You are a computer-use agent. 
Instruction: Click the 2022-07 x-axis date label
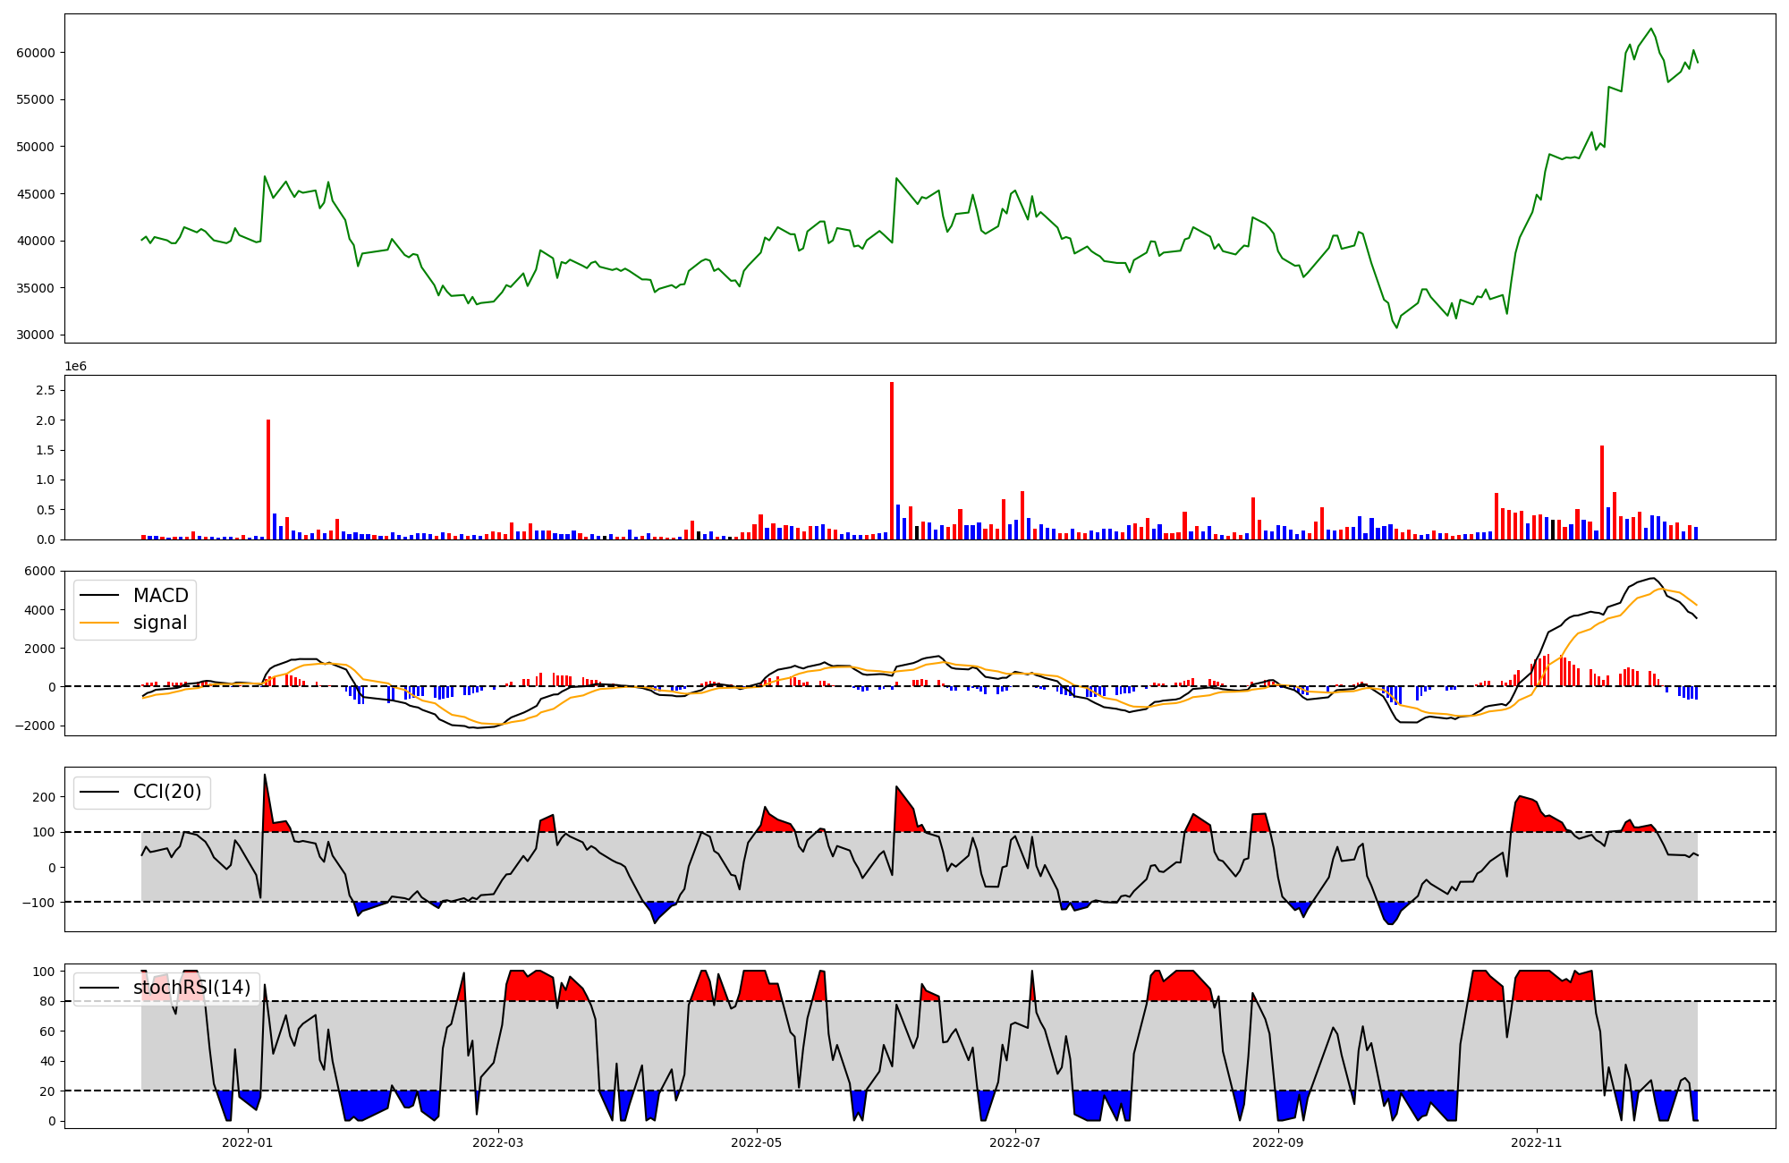click(1015, 1142)
